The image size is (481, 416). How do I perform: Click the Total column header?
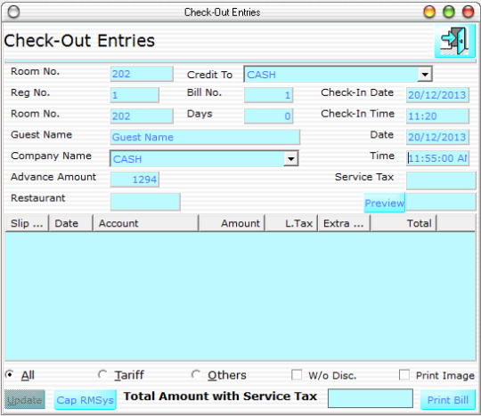pos(404,223)
